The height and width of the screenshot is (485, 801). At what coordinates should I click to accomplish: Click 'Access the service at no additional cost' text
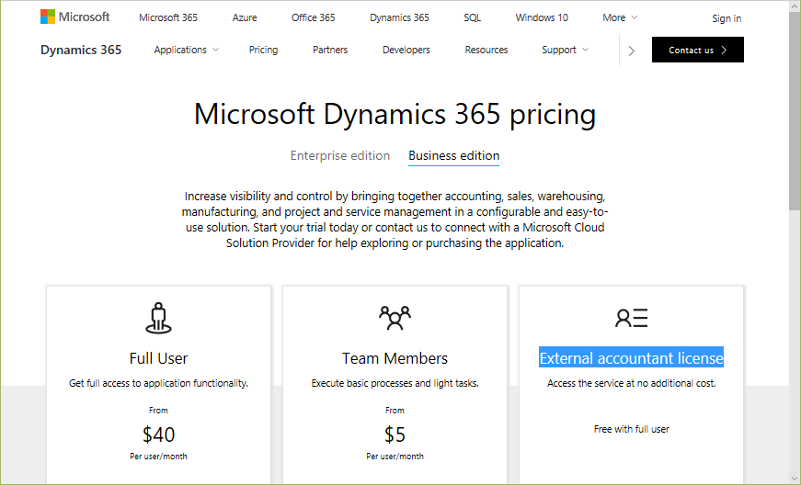(x=632, y=383)
